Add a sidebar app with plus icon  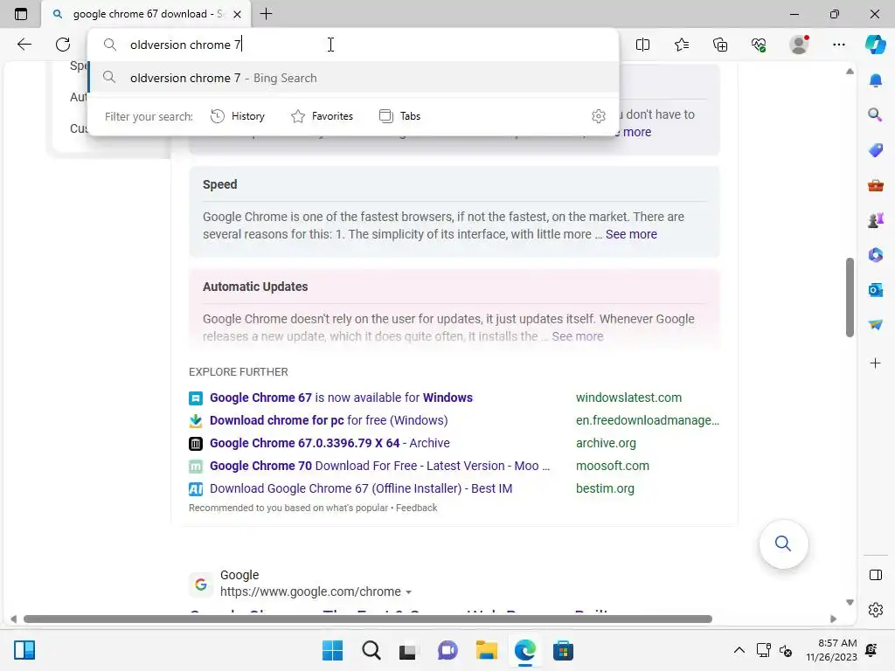click(876, 363)
